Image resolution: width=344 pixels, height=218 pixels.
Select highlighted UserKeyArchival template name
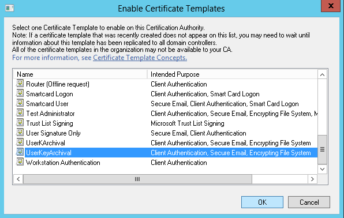[48, 153]
